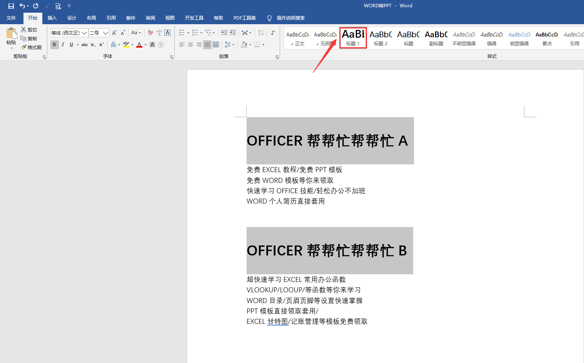
Task: Open the font name combo box
Action: coord(69,33)
